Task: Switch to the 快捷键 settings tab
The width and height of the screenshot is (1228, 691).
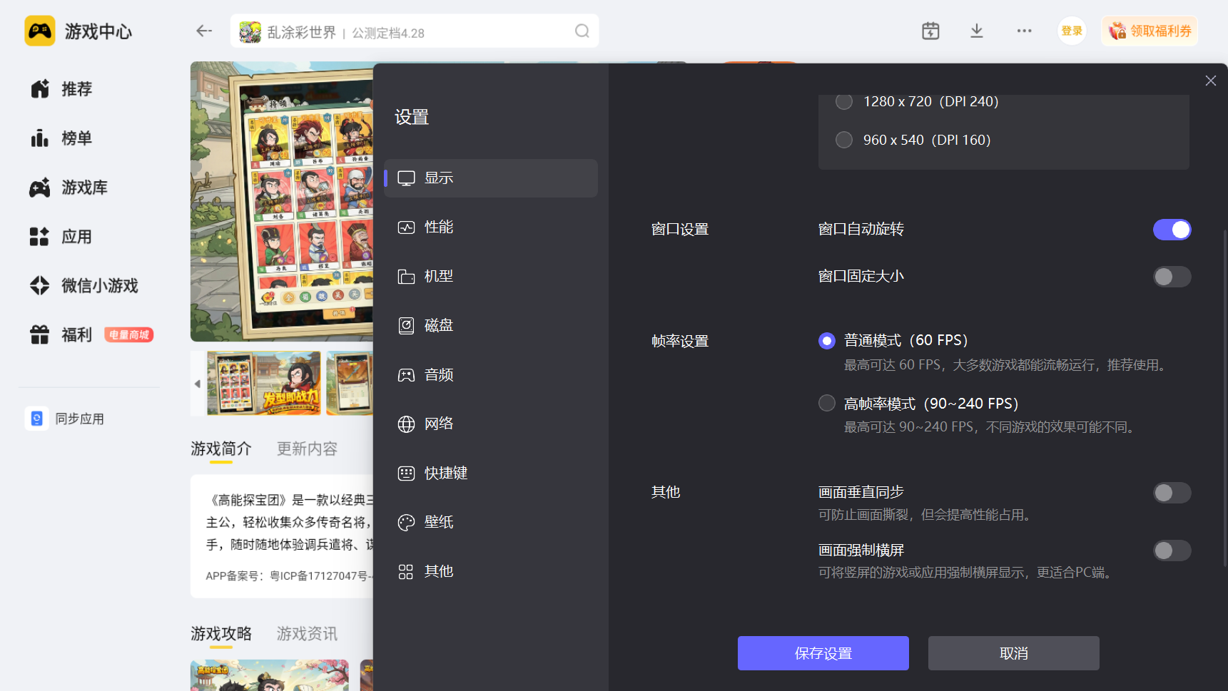Action: [x=445, y=474]
